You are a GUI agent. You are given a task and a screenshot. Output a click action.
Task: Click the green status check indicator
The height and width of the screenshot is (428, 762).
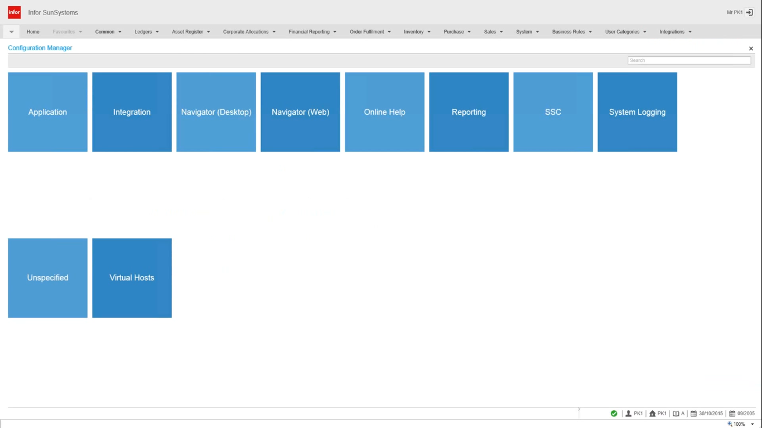[x=614, y=414]
